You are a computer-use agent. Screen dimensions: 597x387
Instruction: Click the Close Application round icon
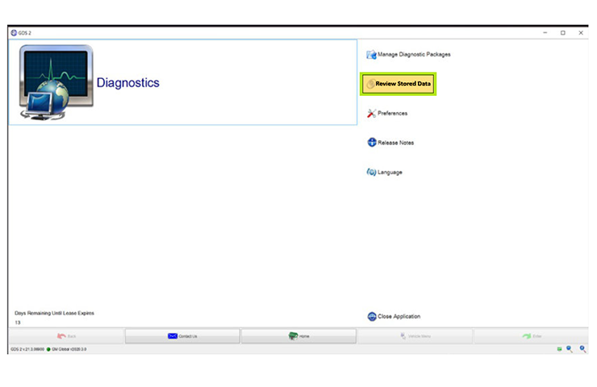[x=371, y=317]
